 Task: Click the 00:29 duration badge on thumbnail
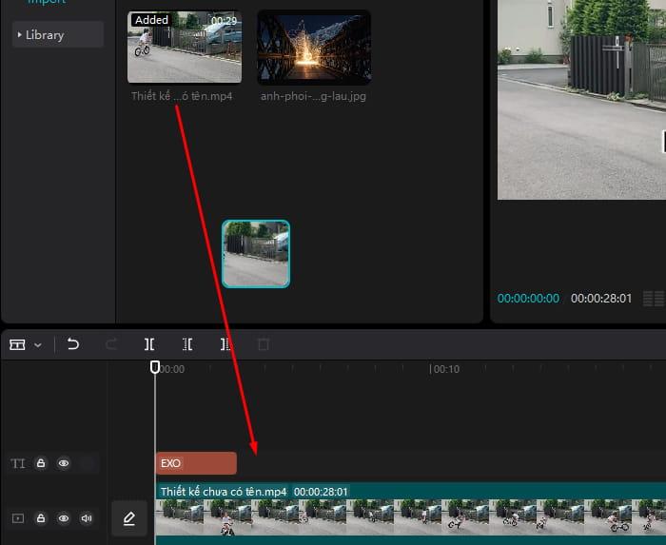(224, 20)
